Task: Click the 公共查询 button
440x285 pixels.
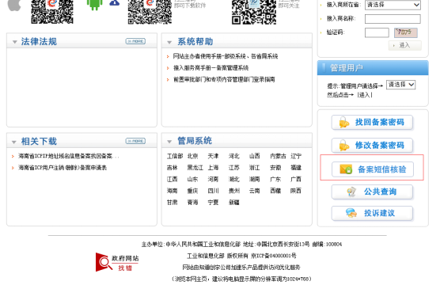Action: [372, 192]
